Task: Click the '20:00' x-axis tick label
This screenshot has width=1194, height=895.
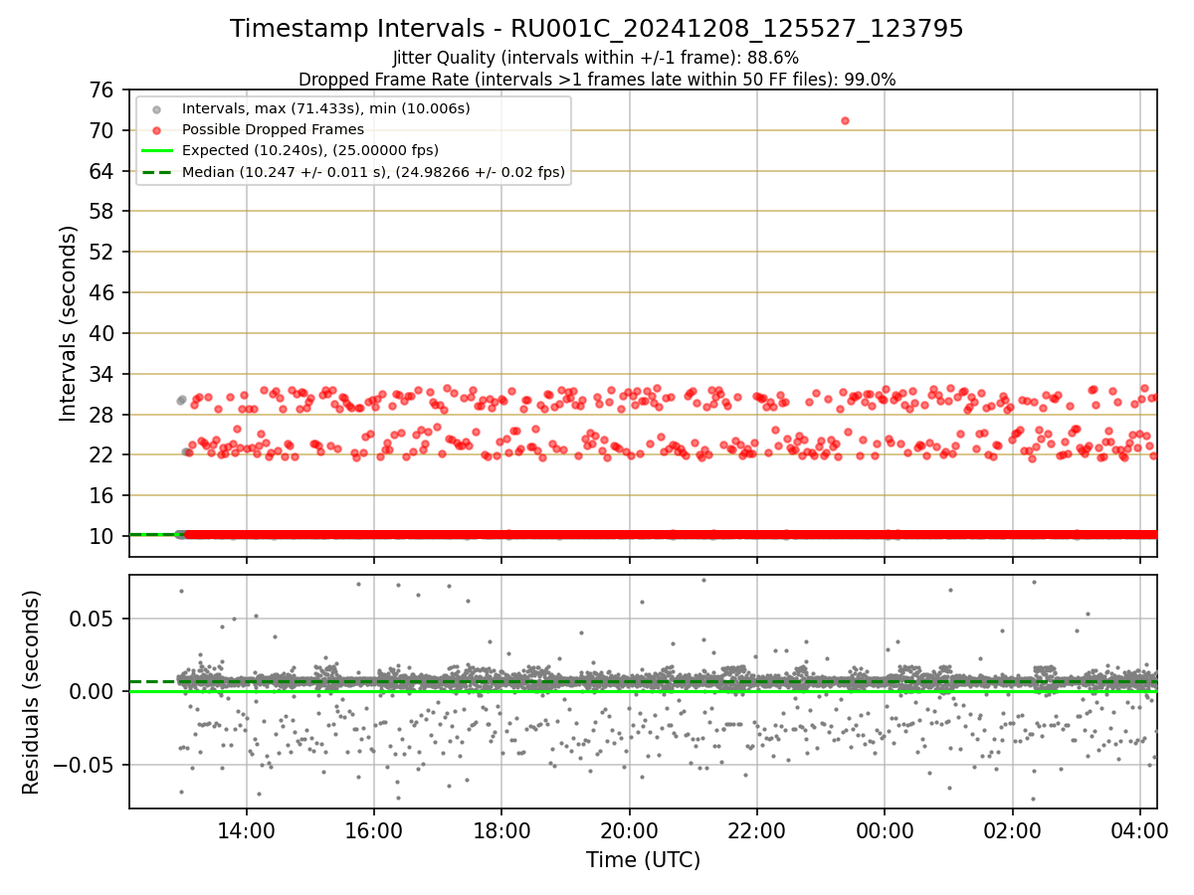Action: [629, 829]
